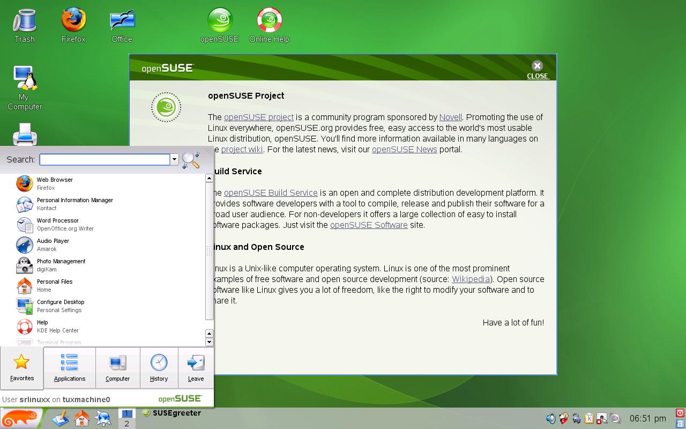Click into the Search input field
Screen dimensions: 686x429
[x=105, y=159]
